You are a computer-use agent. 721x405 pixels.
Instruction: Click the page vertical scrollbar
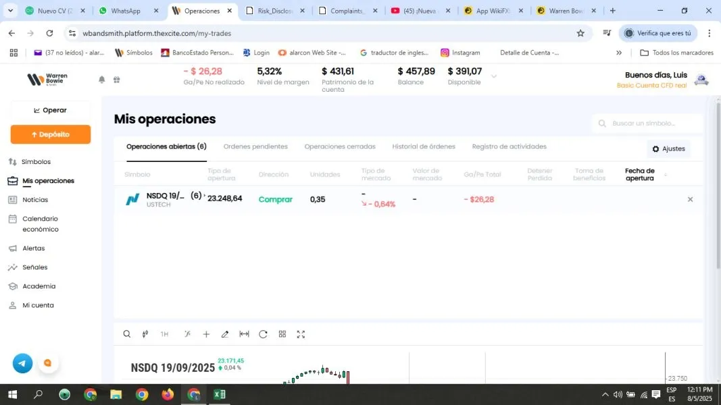coord(718,186)
